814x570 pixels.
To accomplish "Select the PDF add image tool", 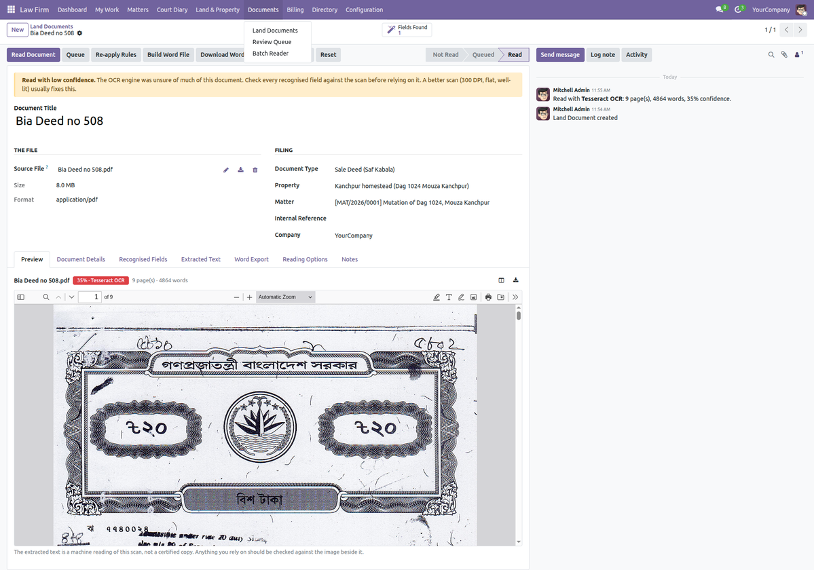I will 473,297.
